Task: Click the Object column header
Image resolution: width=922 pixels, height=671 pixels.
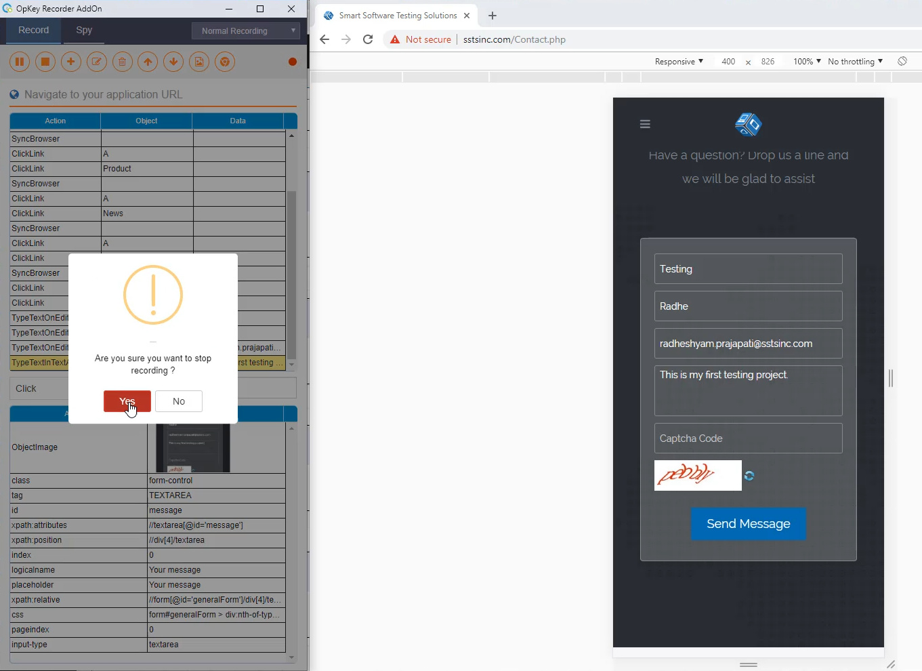Action: tap(146, 121)
